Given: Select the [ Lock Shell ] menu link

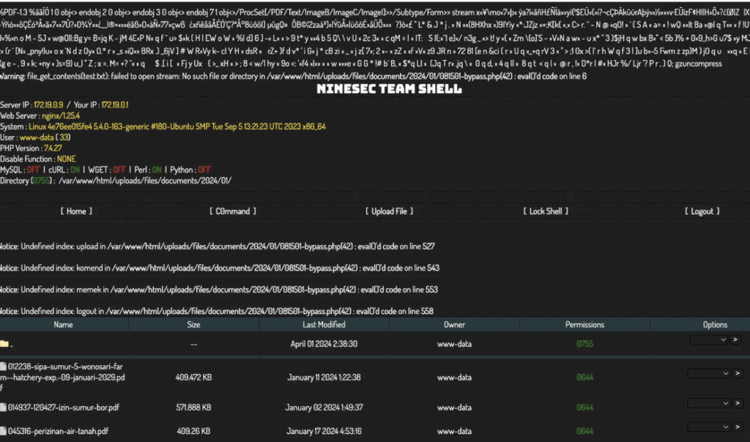Looking at the screenshot, I should point(546,211).
